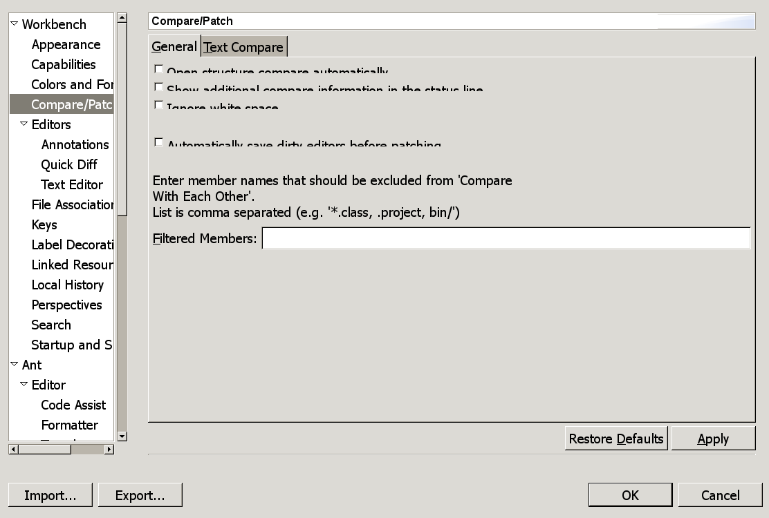Switch to the Text Compare tab
The image size is (769, 518).
pos(243,47)
